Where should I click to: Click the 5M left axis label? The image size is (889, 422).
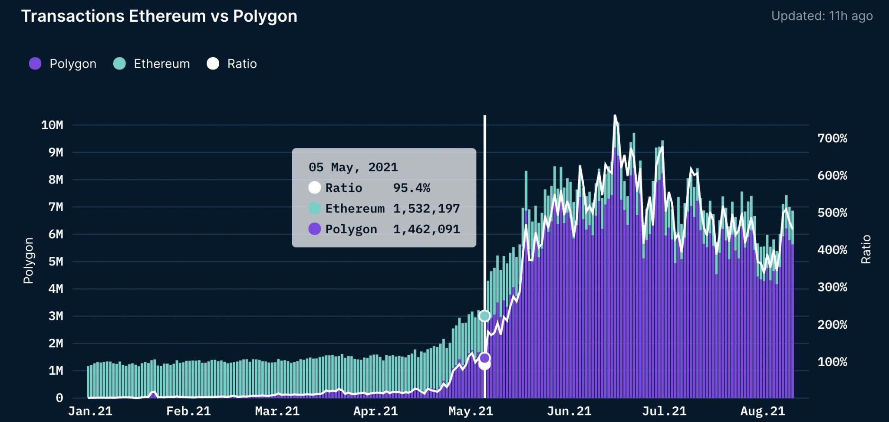[56, 262]
